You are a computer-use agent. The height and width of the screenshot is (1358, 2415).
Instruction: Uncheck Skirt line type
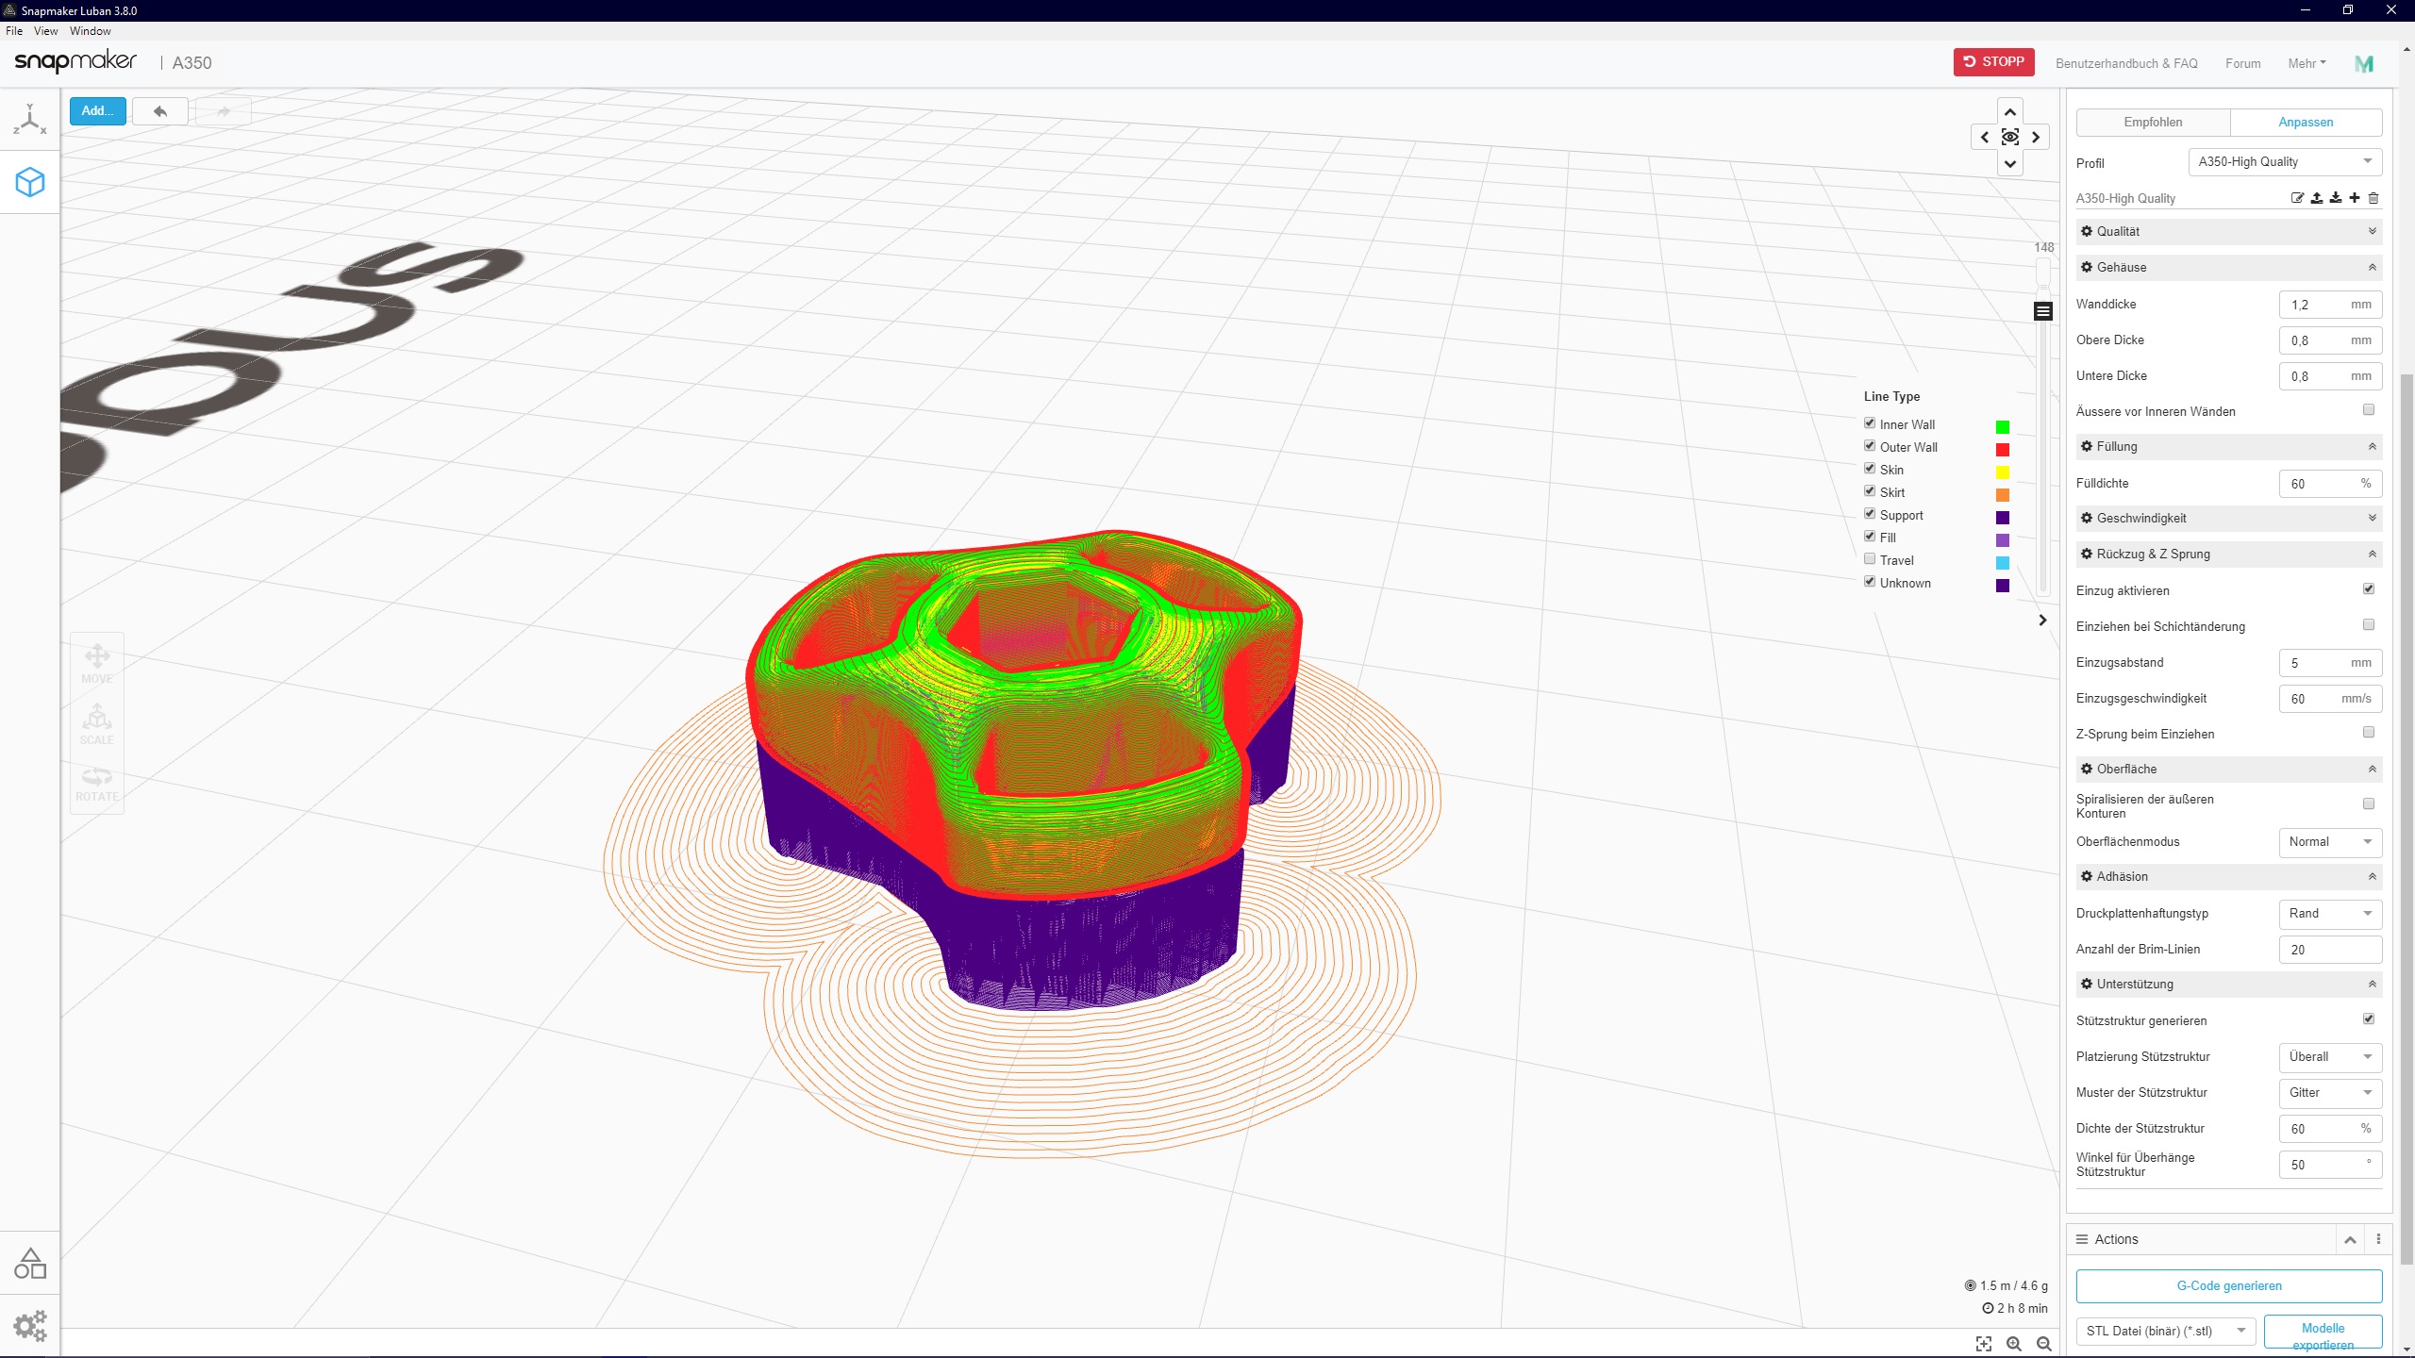coord(1870,491)
